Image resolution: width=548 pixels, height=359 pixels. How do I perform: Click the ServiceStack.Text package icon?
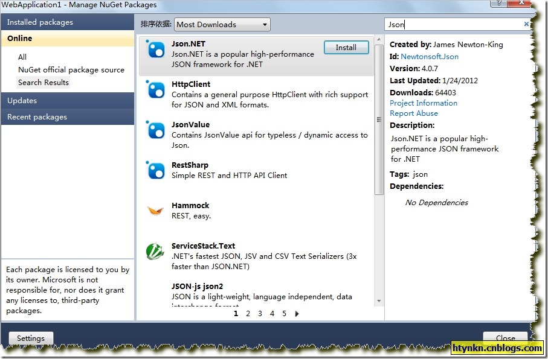click(x=155, y=251)
